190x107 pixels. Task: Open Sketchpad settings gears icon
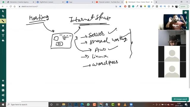(x=3, y=95)
